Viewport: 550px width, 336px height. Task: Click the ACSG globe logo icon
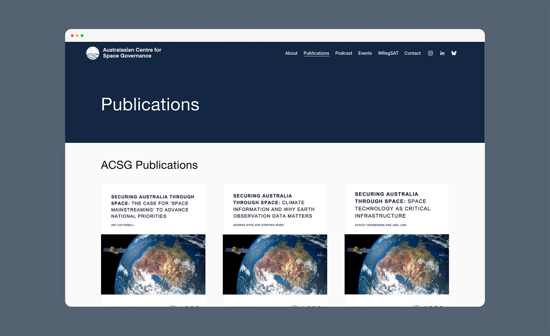(x=93, y=53)
